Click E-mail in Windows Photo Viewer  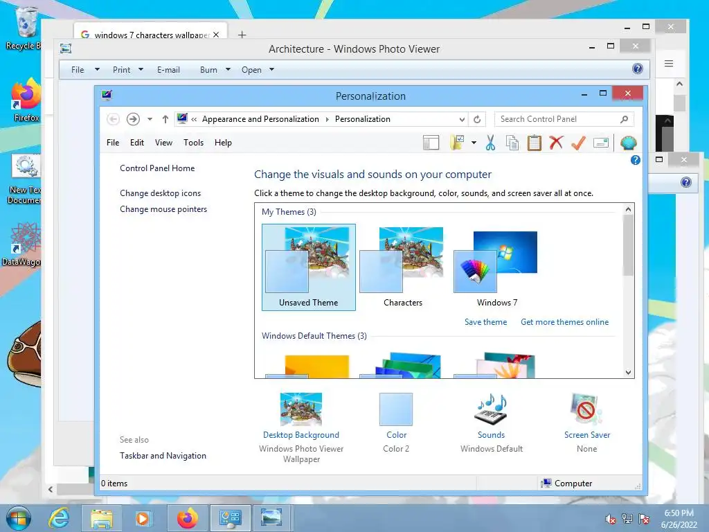click(x=168, y=70)
